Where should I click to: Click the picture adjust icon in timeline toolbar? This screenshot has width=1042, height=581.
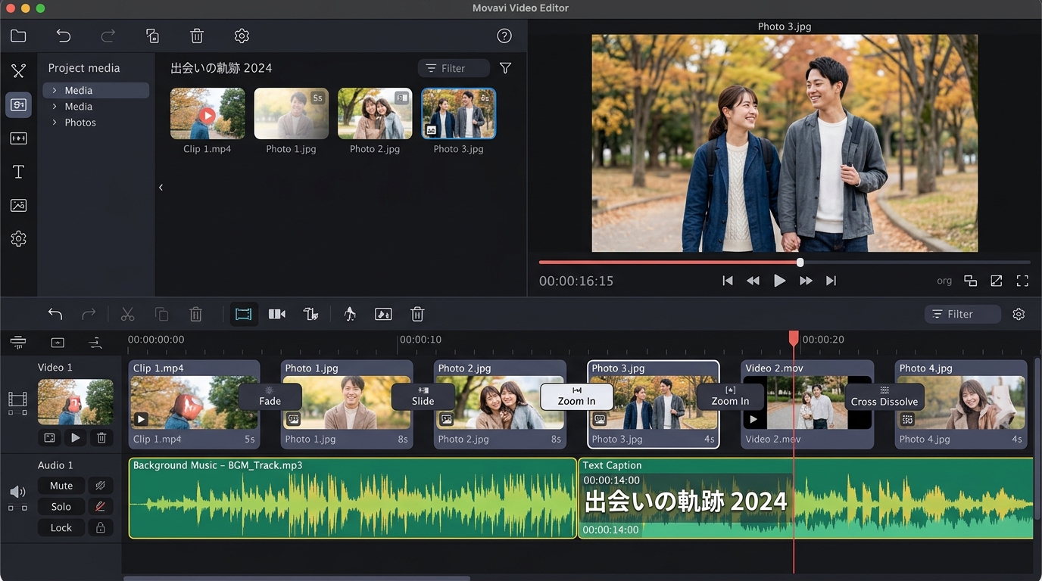[x=383, y=314]
